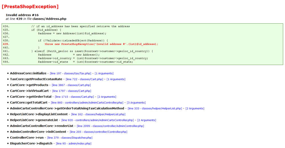The width and height of the screenshot is (285, 148).
Task: Open the 'line 333 - classes/helper/HelperList.php' link
Action: coord(155,109)
